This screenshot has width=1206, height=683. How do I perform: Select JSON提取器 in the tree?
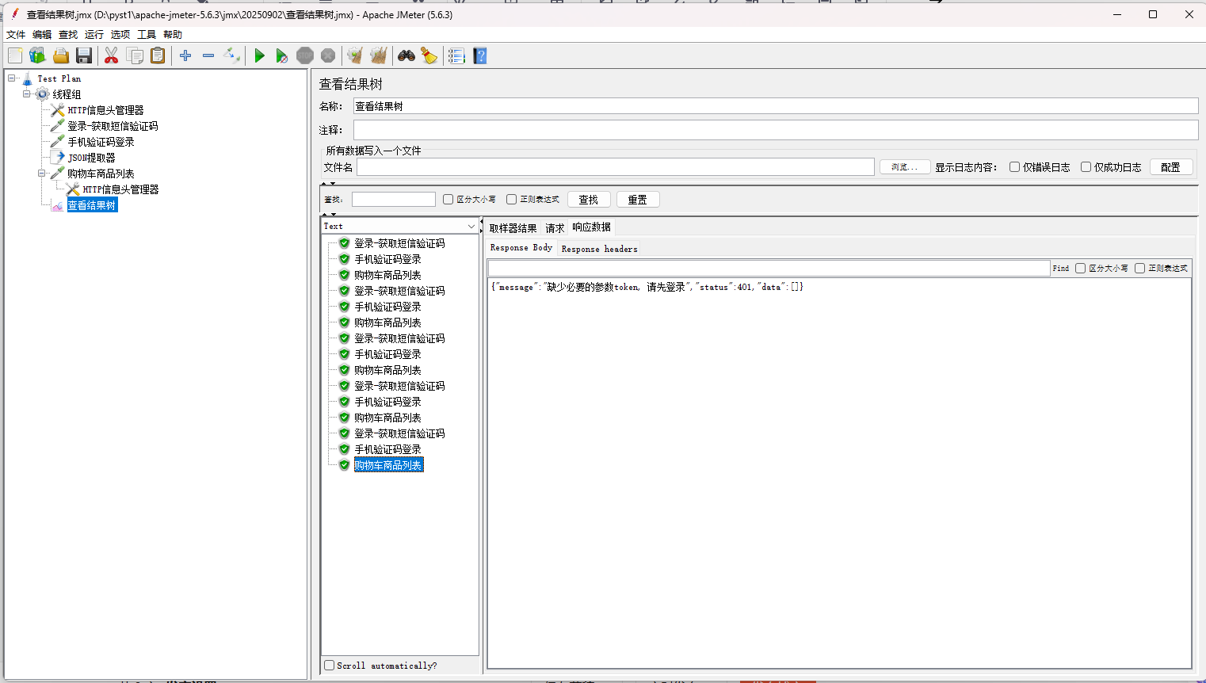[x=92, y=158]
